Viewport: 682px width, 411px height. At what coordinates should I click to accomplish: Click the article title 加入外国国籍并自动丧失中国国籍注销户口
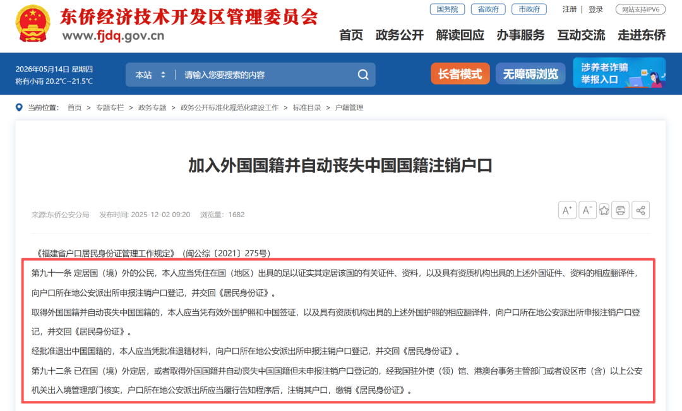[340, 165]
